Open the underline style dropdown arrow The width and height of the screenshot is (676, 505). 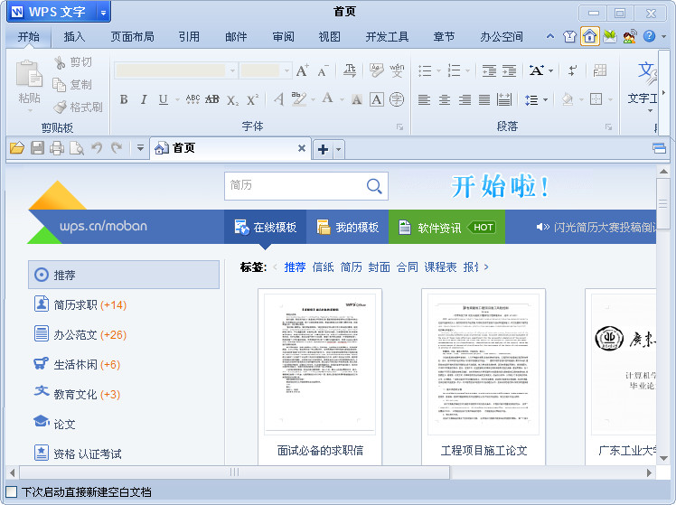pos(177,100)
